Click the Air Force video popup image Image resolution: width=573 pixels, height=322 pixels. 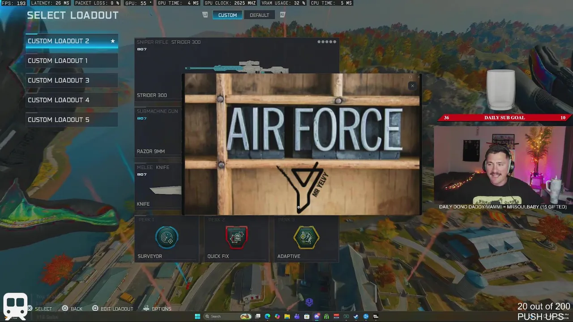coord(302,144)
